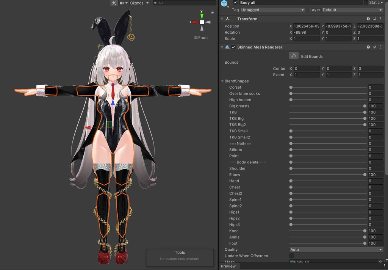Open the Tag Untagged dropdown
Image resolution: width=388 pixels, height=270 pixels.
tap(272, 10)
